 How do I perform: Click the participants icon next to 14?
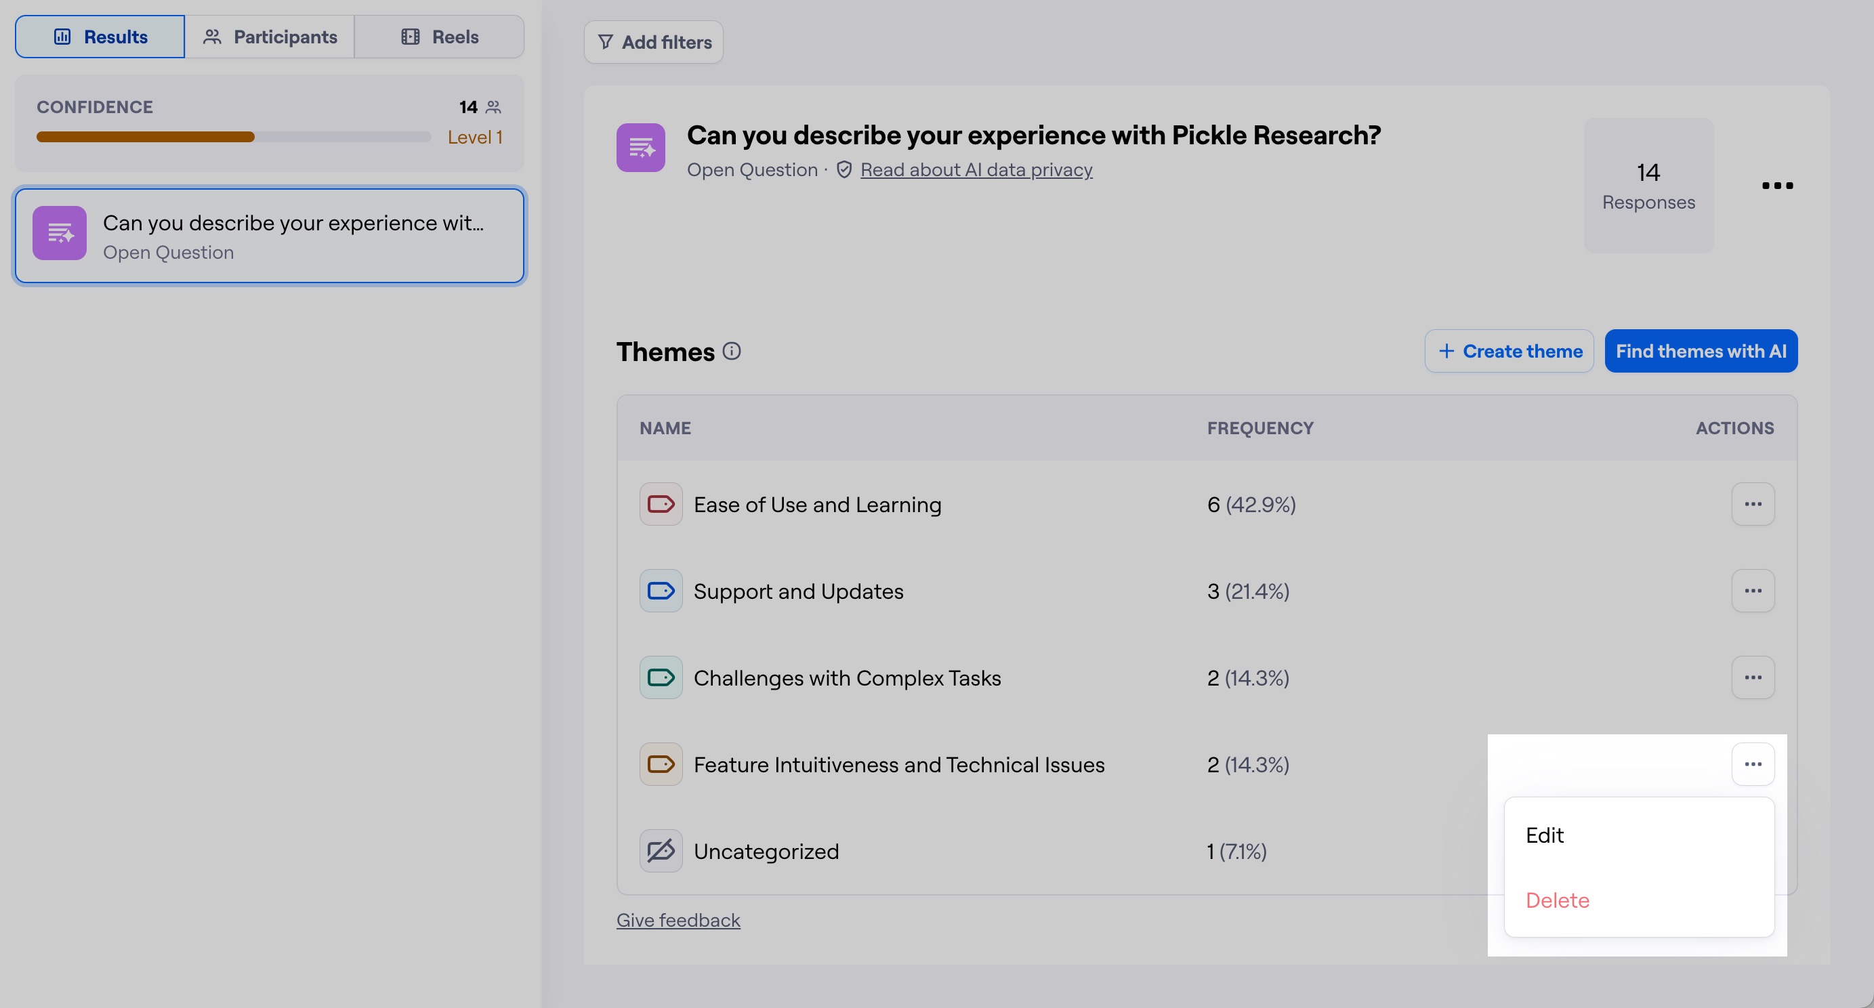pyautogui.click(x=494, y=107)
